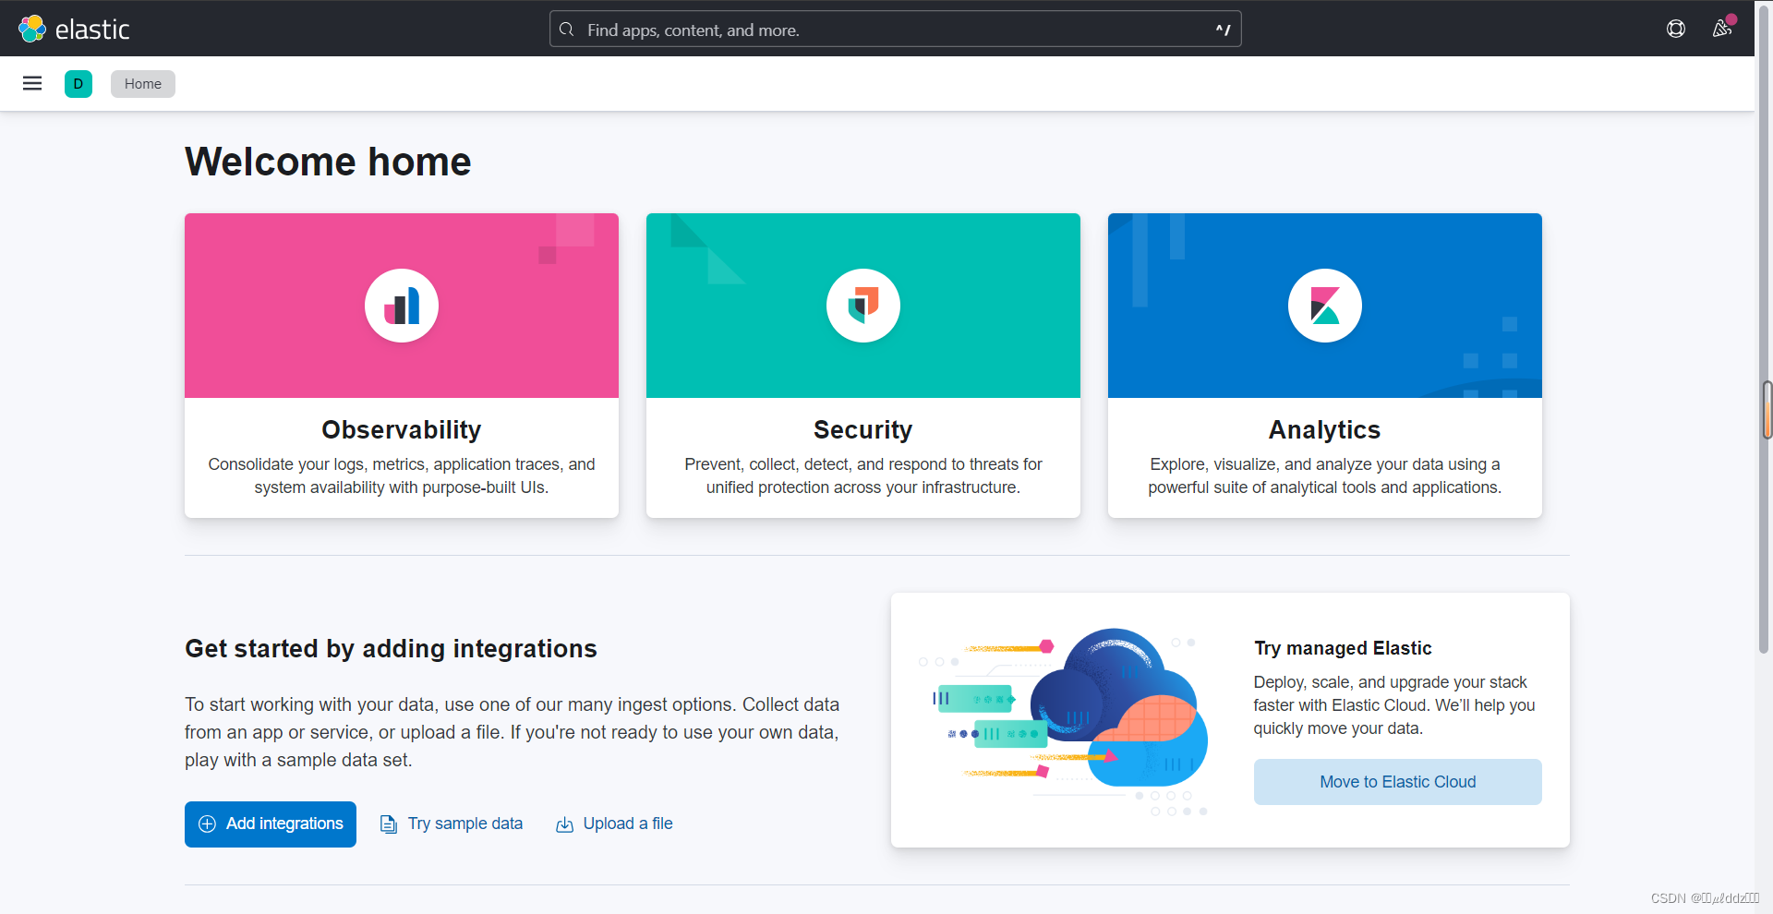Open the help menu lifebuoy icon
The image size is (1773, 914).
[x=1676, y=29]
